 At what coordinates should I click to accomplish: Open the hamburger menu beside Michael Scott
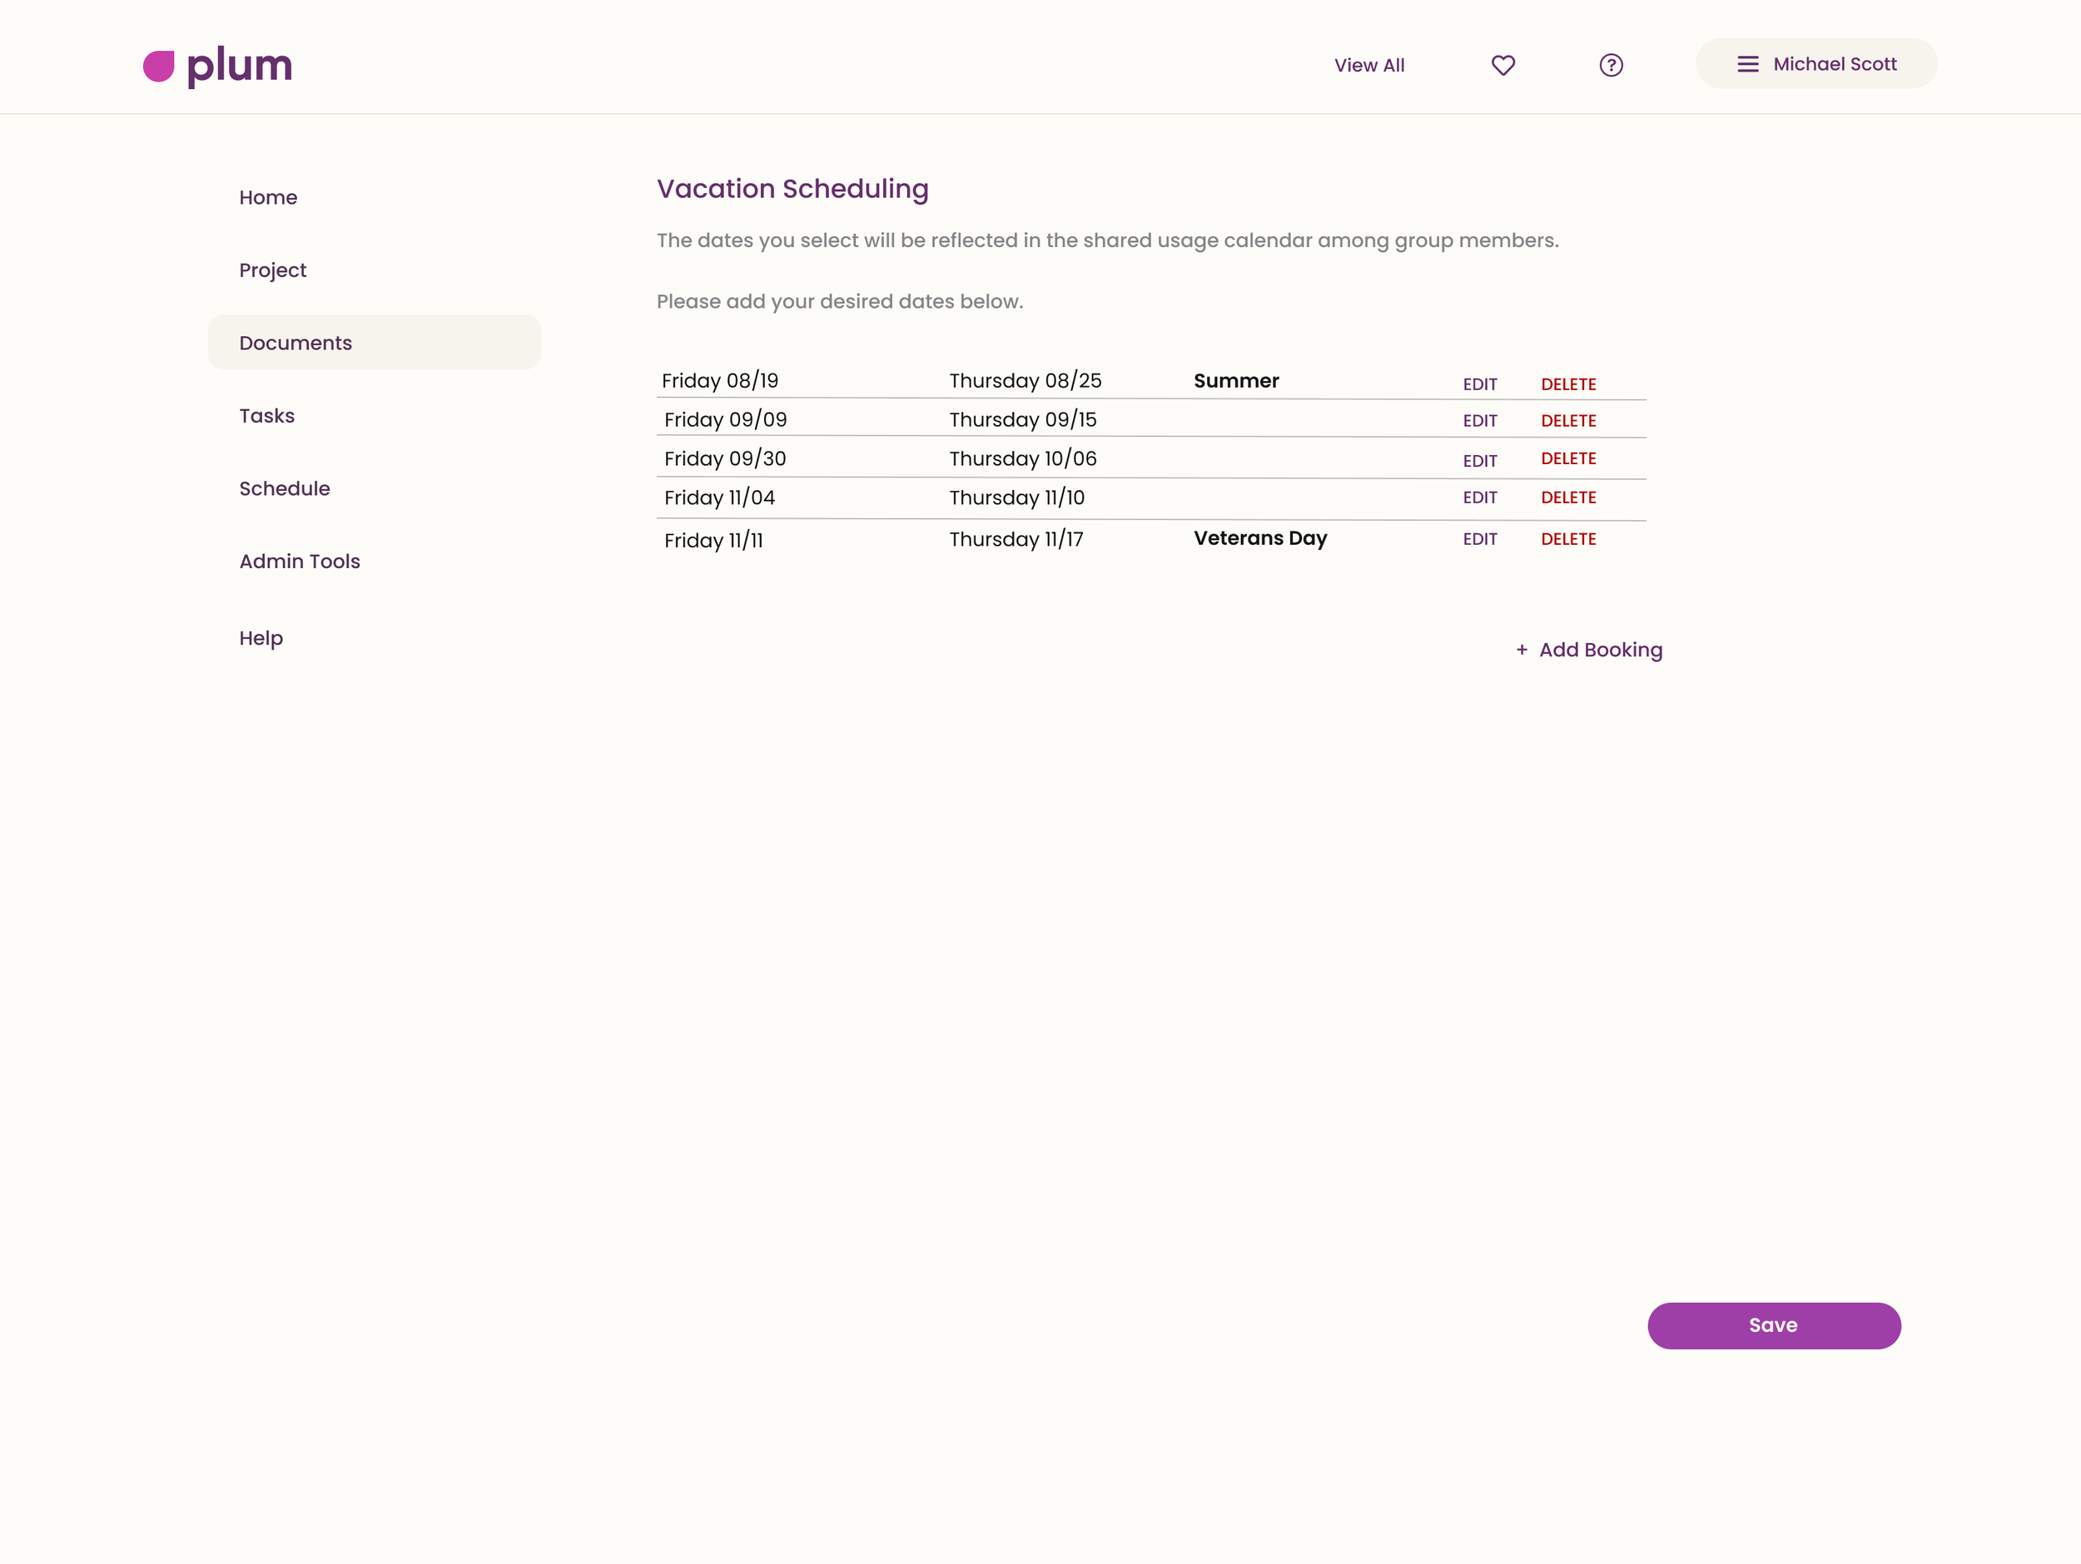point(1747,64)
